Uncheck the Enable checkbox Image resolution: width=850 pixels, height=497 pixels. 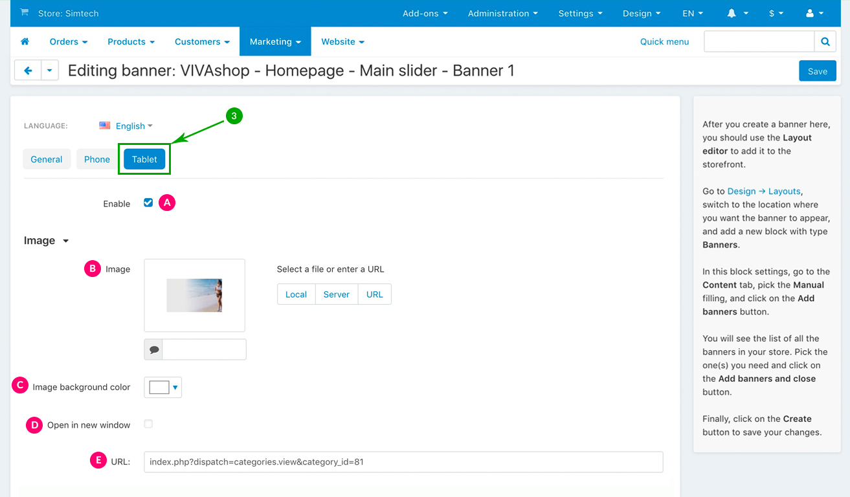tap(148, 203)
